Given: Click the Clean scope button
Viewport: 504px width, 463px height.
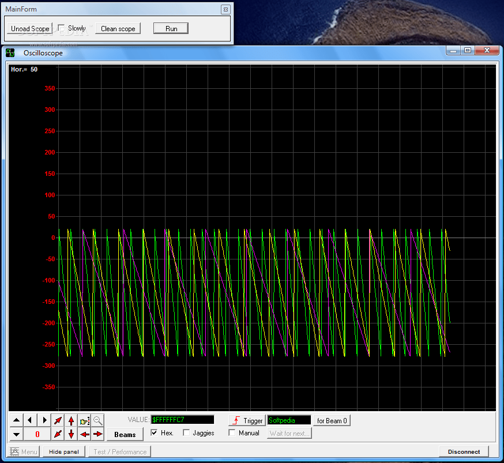Looking at the screenshot, I should click(x=118, y=28).
